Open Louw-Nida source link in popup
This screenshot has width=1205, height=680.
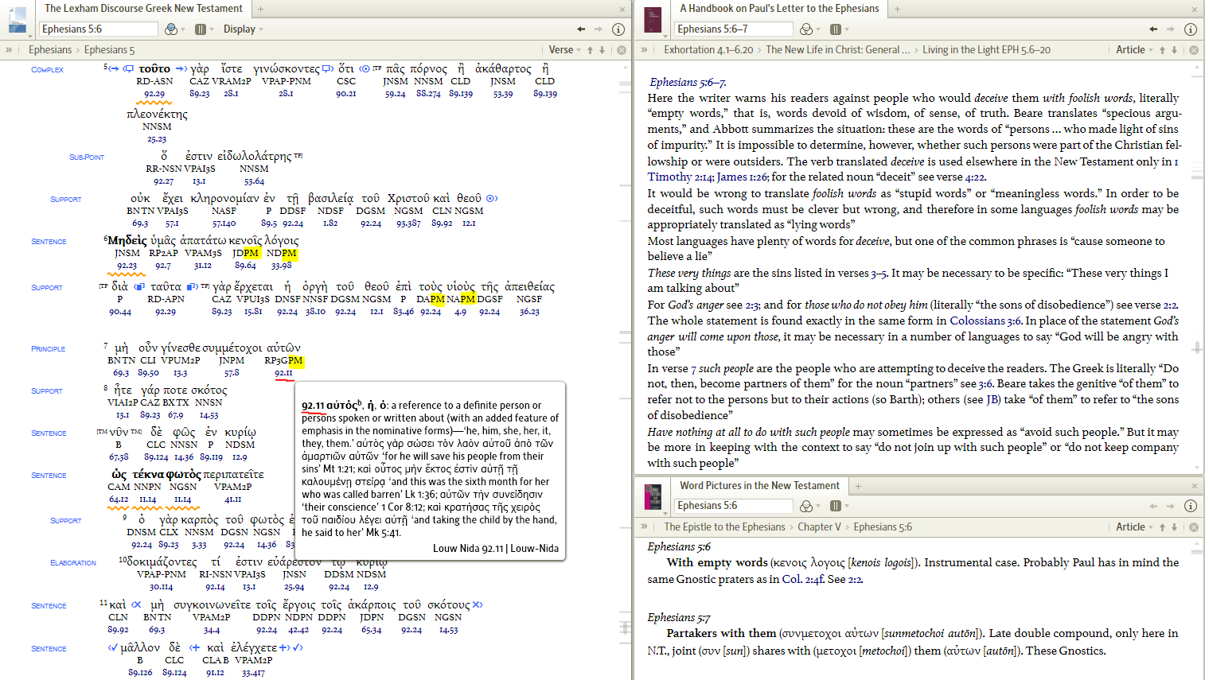535,548
